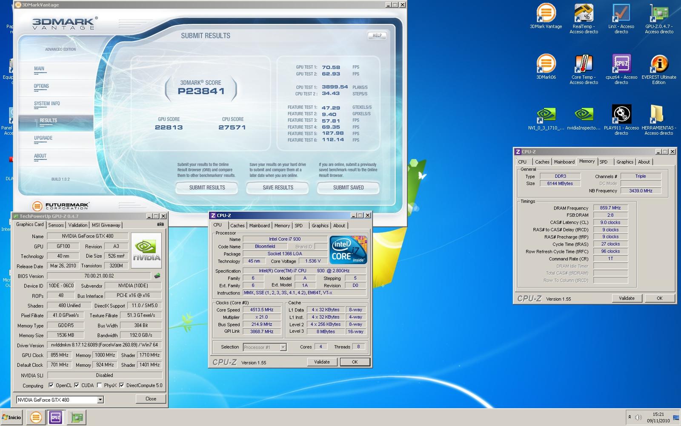Open HERRAMIENTAS folder shortcut

pos(659,120)
